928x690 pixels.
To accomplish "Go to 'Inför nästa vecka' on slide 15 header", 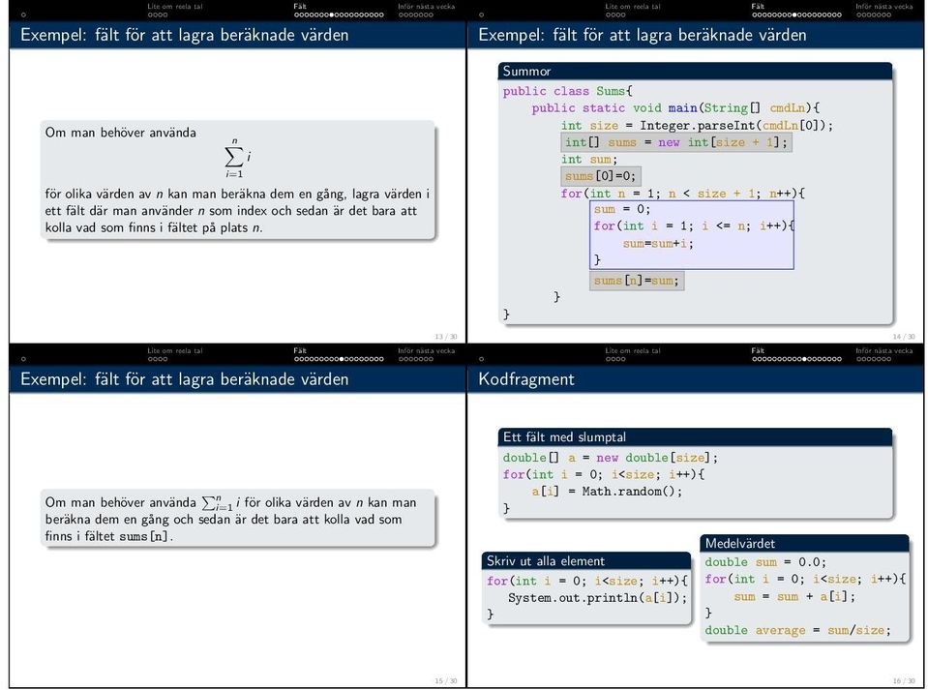I will click(x=426, y=351).
